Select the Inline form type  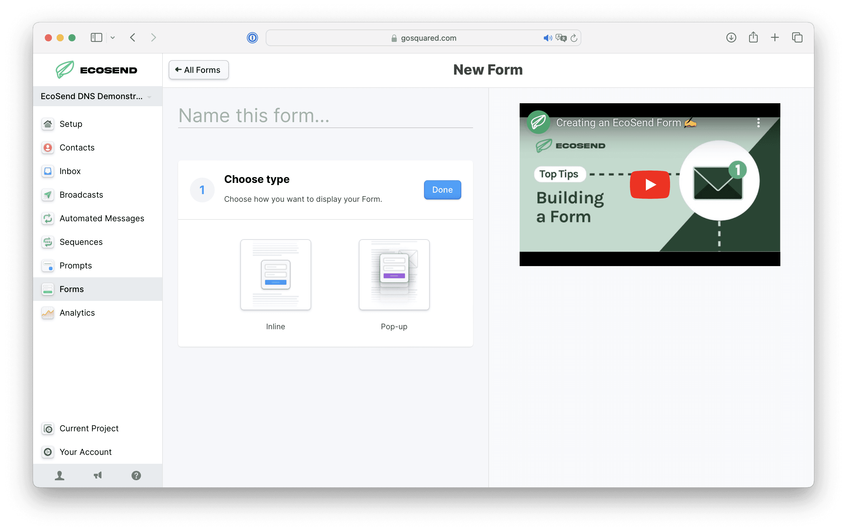pyautogui.click(x=275, y=275)
